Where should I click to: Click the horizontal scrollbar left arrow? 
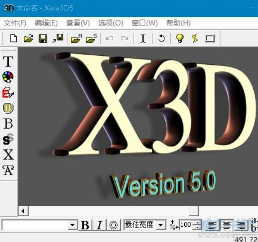point(23,211)
